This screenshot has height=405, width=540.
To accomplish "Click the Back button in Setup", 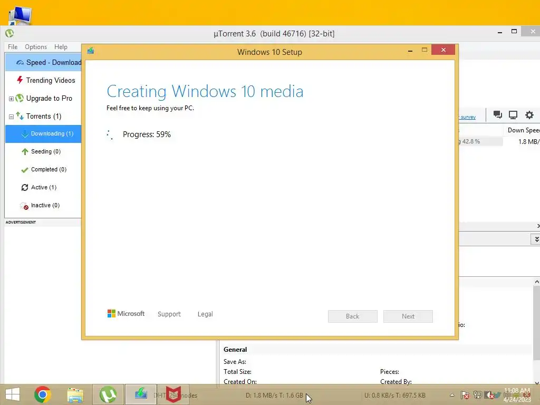I will (x=353, y=316).
